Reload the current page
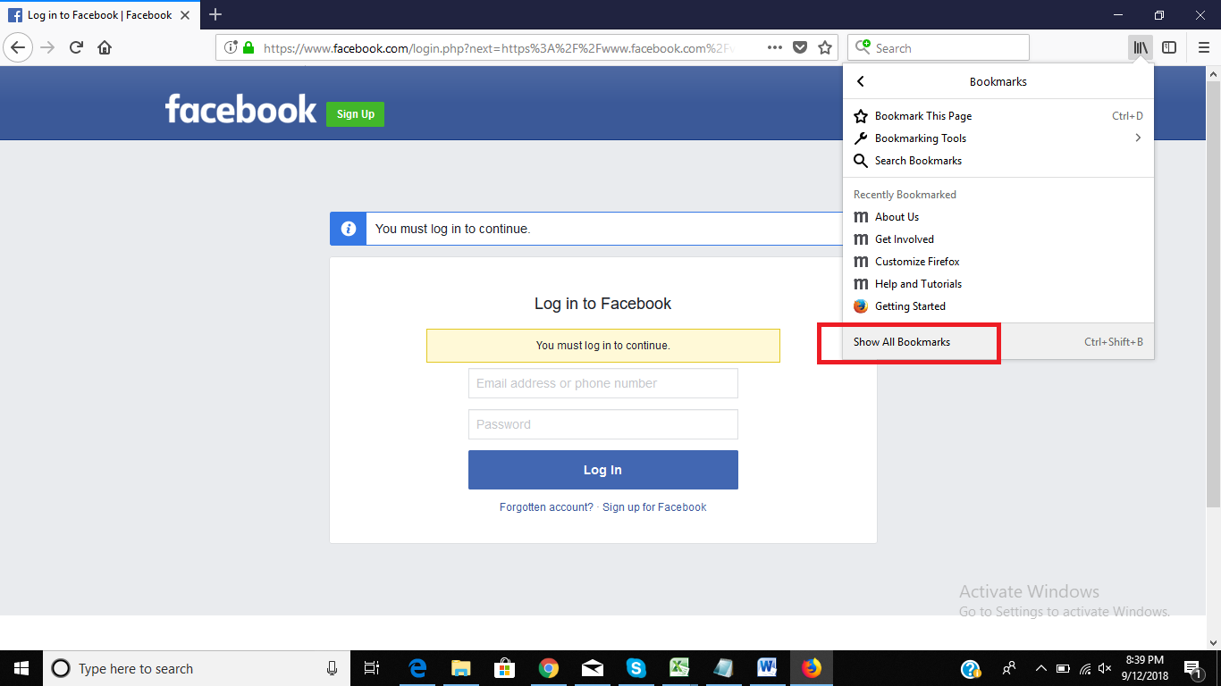 point(76,47)
